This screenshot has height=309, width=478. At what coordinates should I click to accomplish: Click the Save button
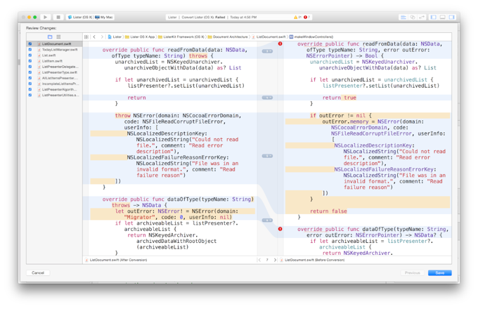[x=439, y=272]
